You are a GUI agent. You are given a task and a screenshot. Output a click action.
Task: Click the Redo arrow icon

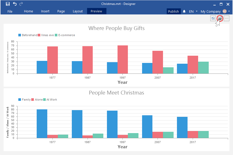click(21, 4)
